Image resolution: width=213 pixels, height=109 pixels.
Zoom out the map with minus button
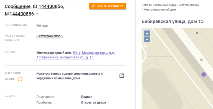[x=147, y=40]
